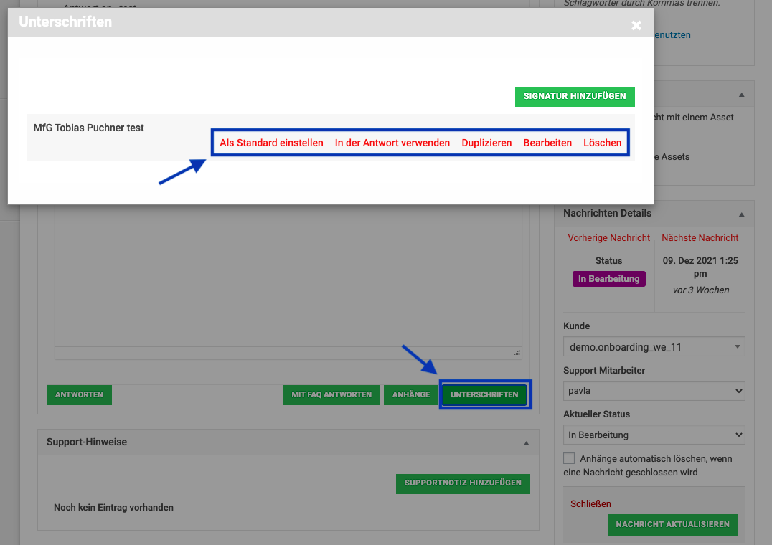Open the Aktueller Status dropdown
772x545 pixels.
pos(654,435)
